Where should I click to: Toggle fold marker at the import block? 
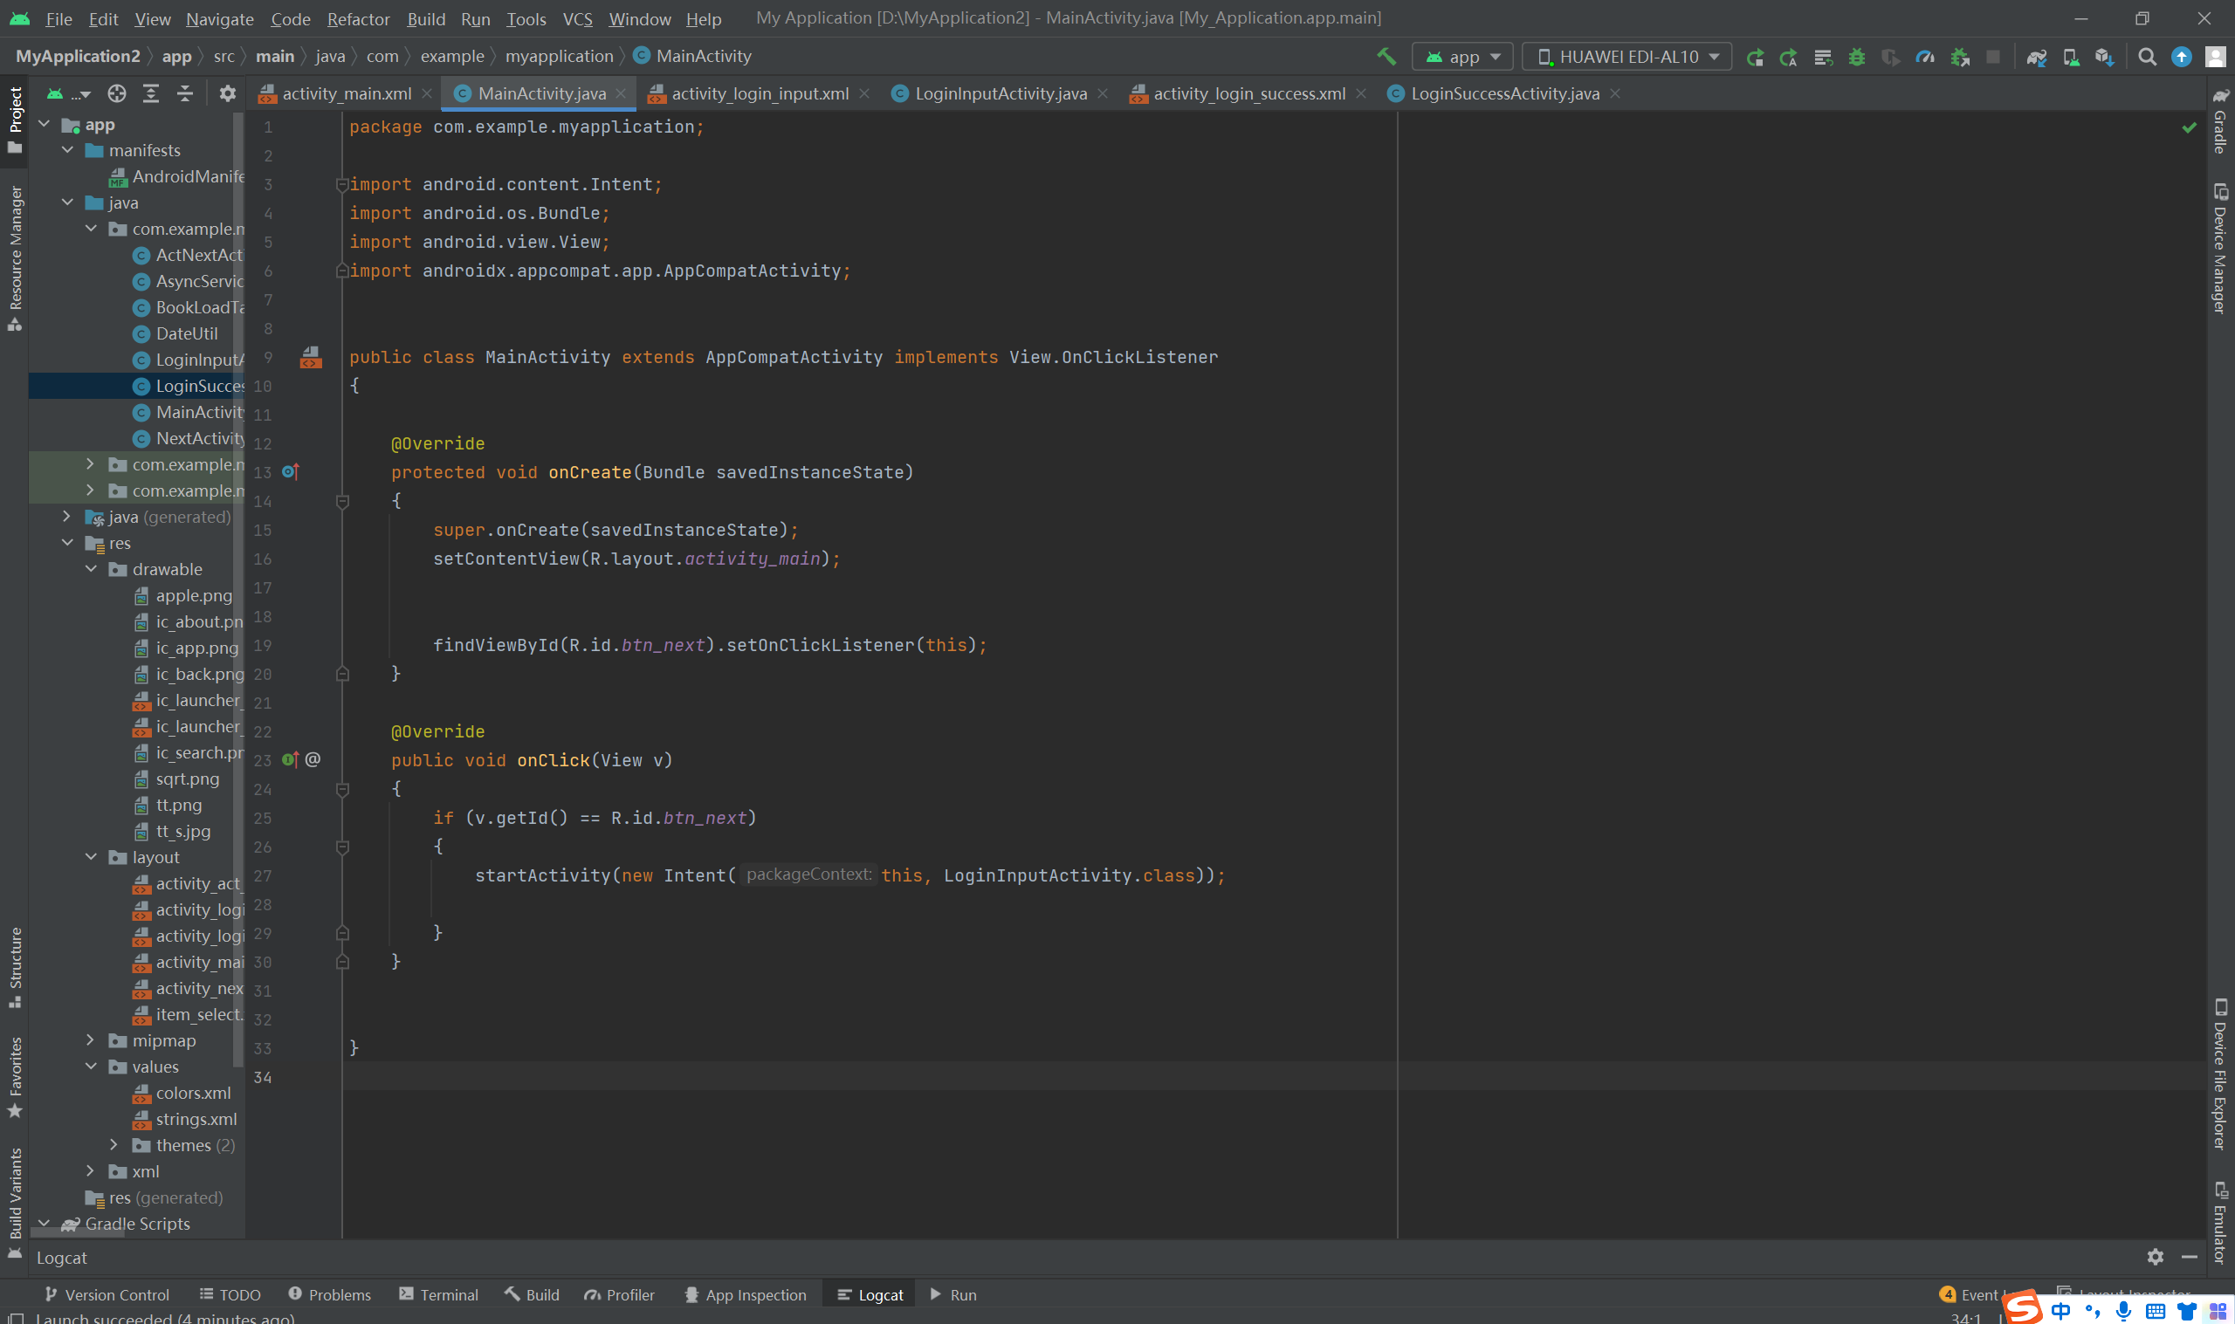coord(341,185)
